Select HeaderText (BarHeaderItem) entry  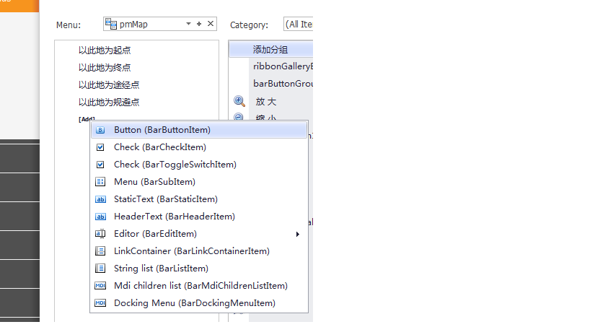pos(199,217)
